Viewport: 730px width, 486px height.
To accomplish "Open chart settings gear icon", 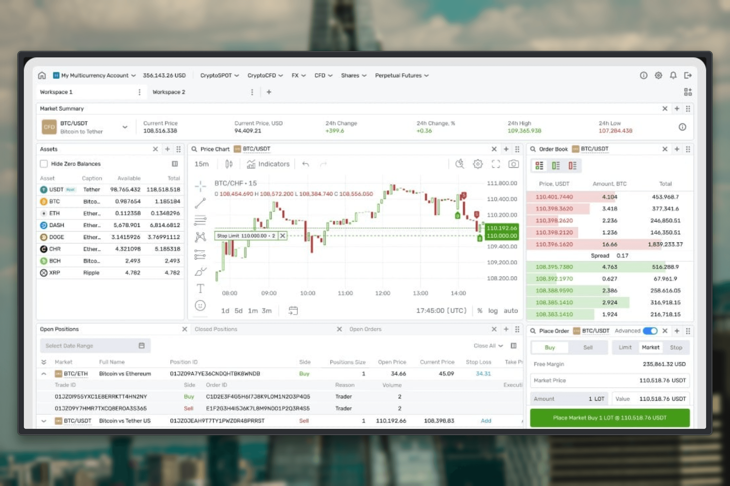I will tap(478, 164).
